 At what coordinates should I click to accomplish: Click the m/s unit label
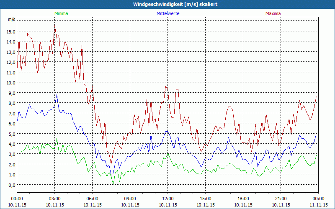pyautogui.click(x=11, y=20)
